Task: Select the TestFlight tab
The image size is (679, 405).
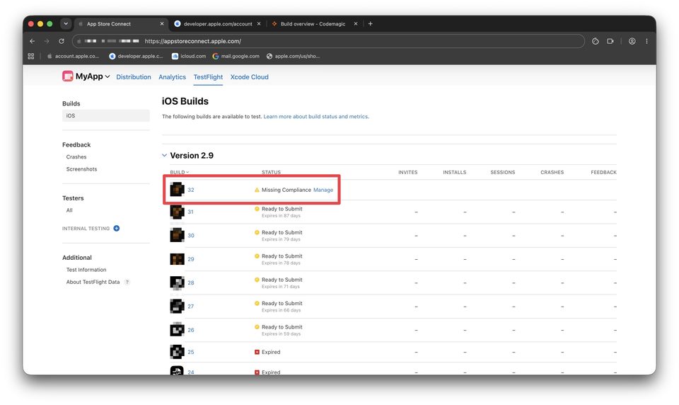Action: coord(208,77)
